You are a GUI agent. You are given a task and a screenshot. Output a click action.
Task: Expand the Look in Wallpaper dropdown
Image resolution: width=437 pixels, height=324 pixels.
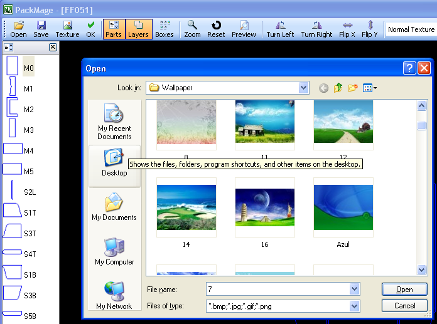(x=303, y=88)
